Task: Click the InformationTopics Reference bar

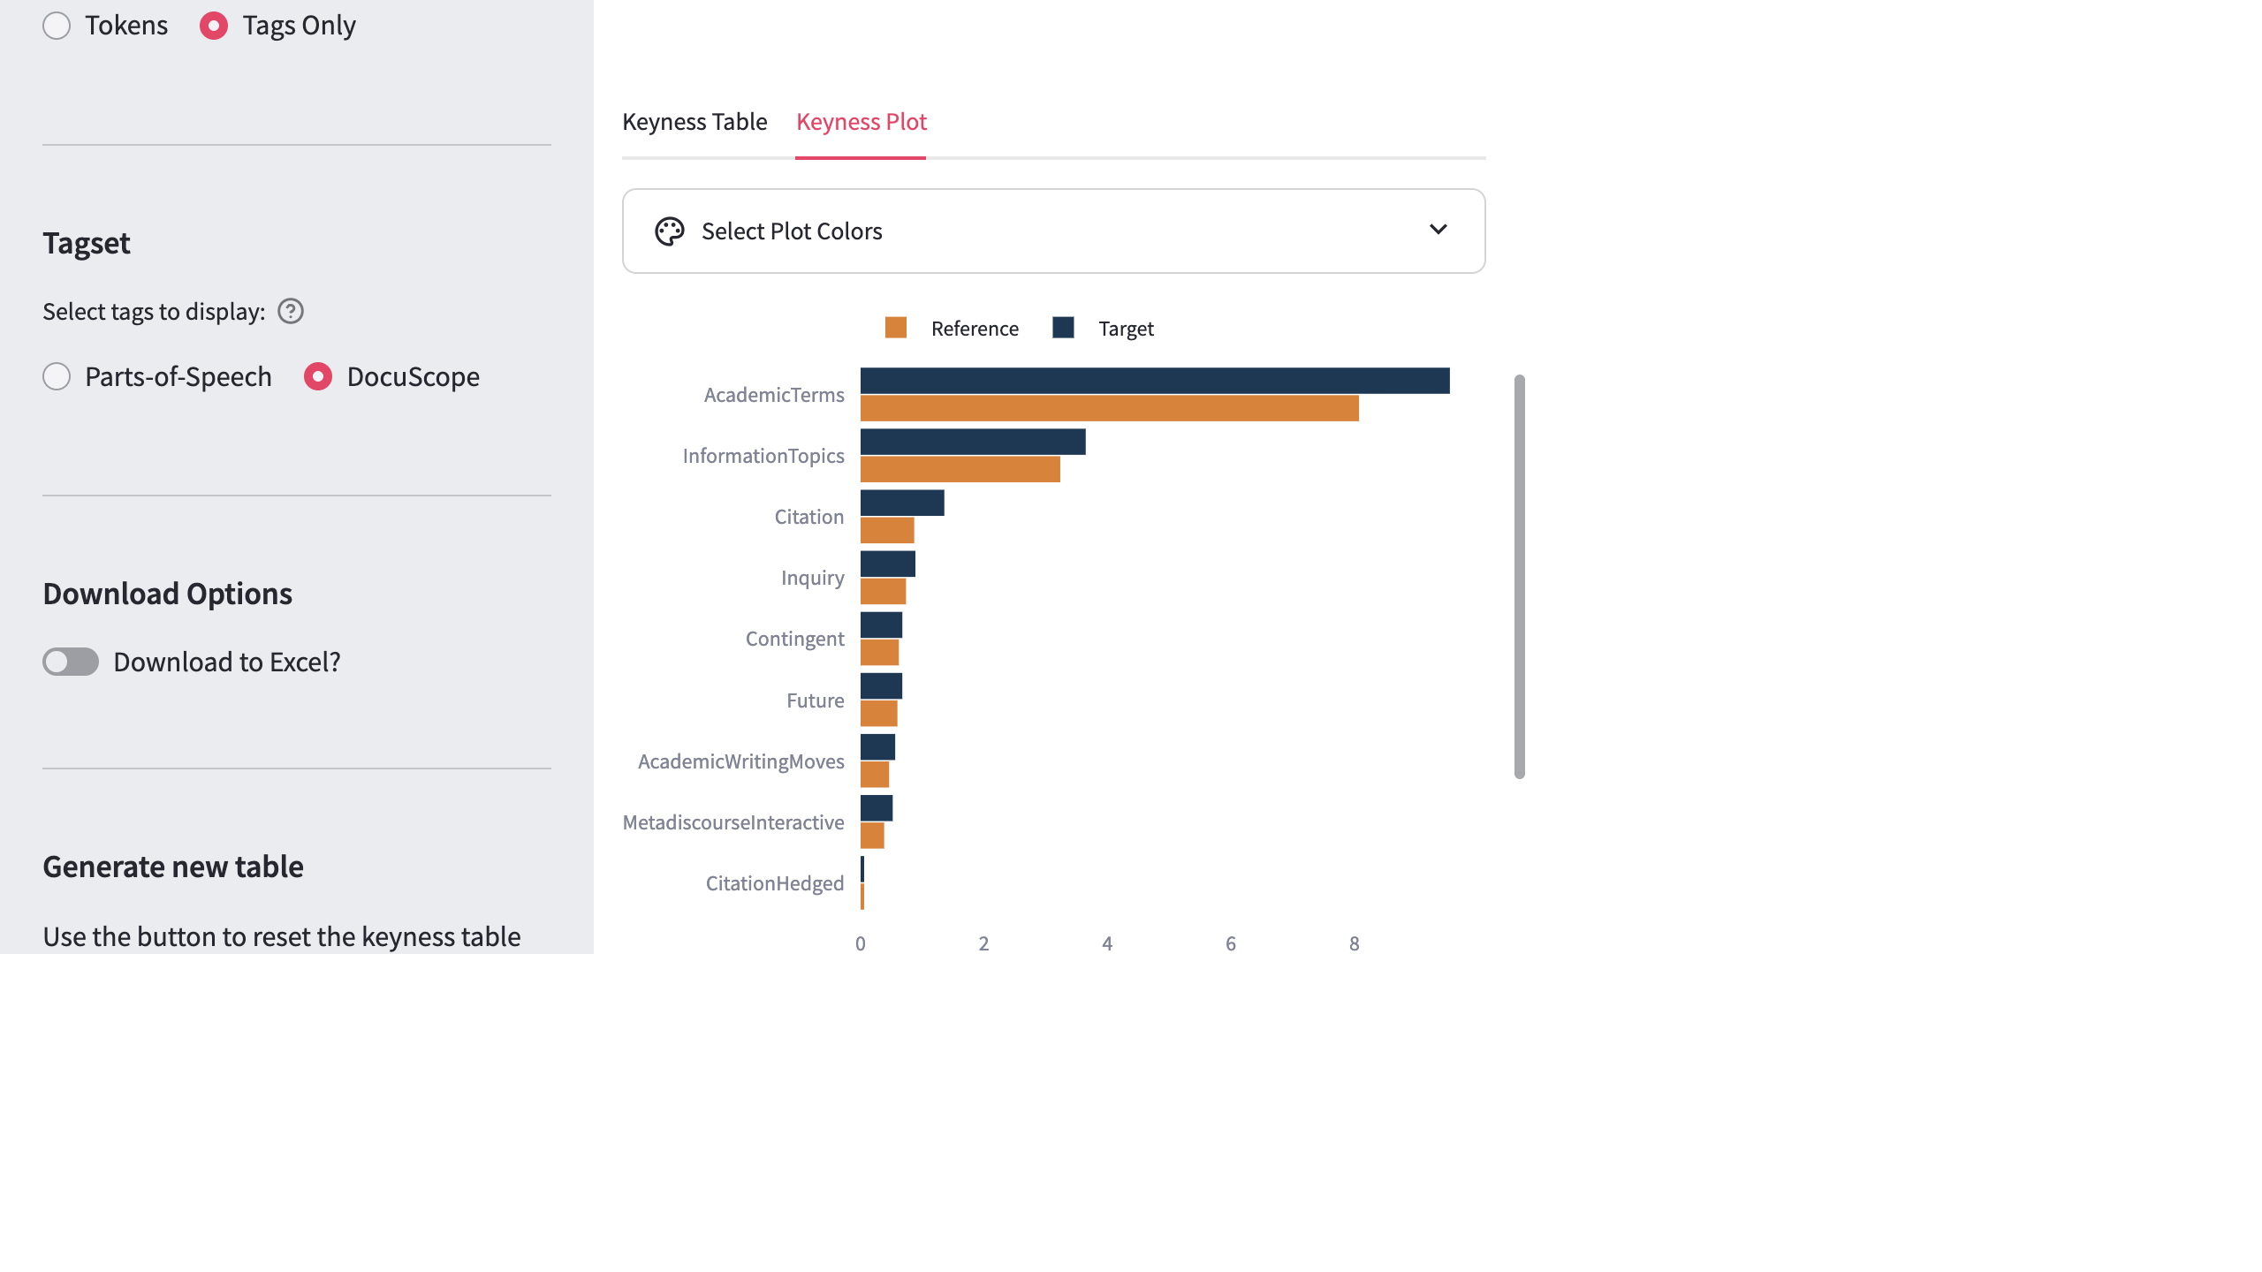Action: tap(960, 469)
